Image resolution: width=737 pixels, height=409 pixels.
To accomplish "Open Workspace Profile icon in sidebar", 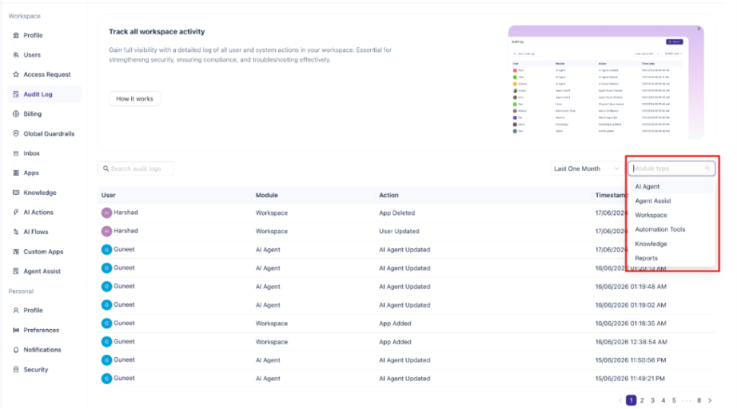I will tap(16, 35).
